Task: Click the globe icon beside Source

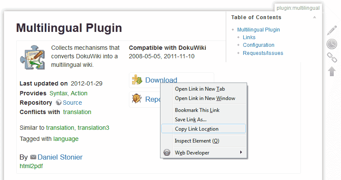Action: (x=59, y=103)
